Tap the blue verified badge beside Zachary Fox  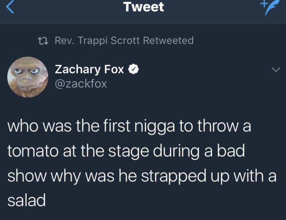pos(133,69)
